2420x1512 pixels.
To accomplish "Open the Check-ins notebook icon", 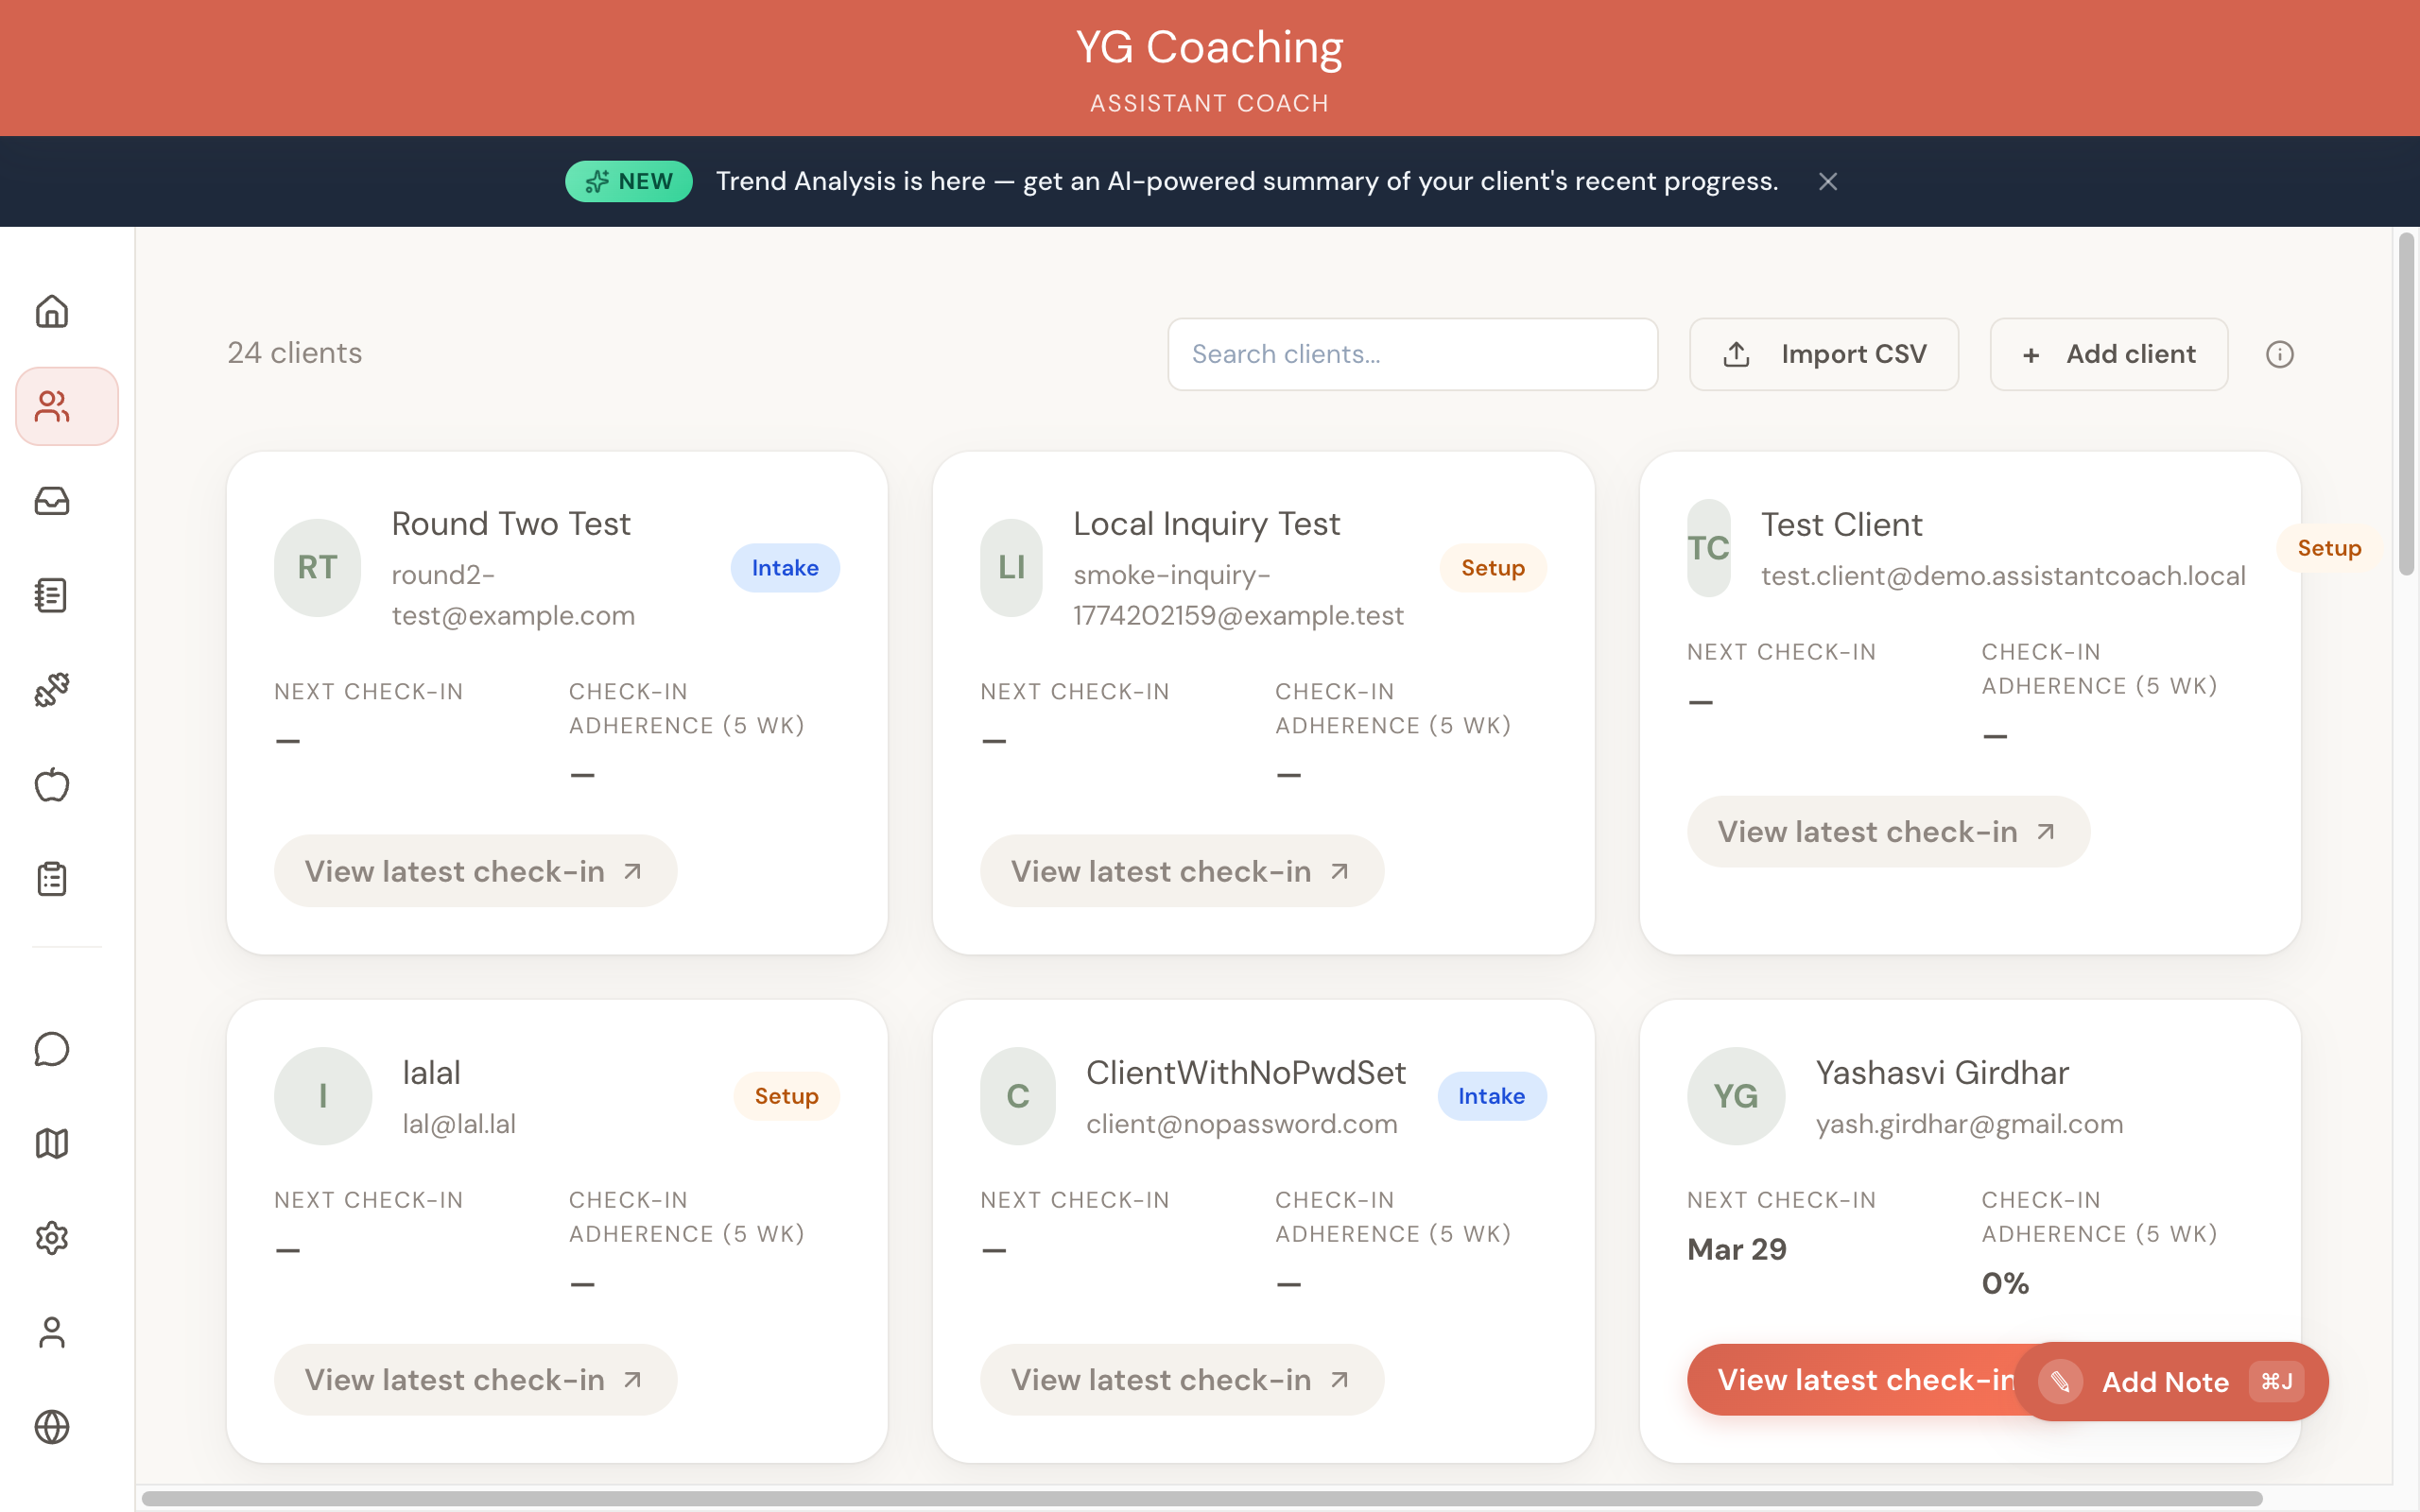I will point(51,595).
